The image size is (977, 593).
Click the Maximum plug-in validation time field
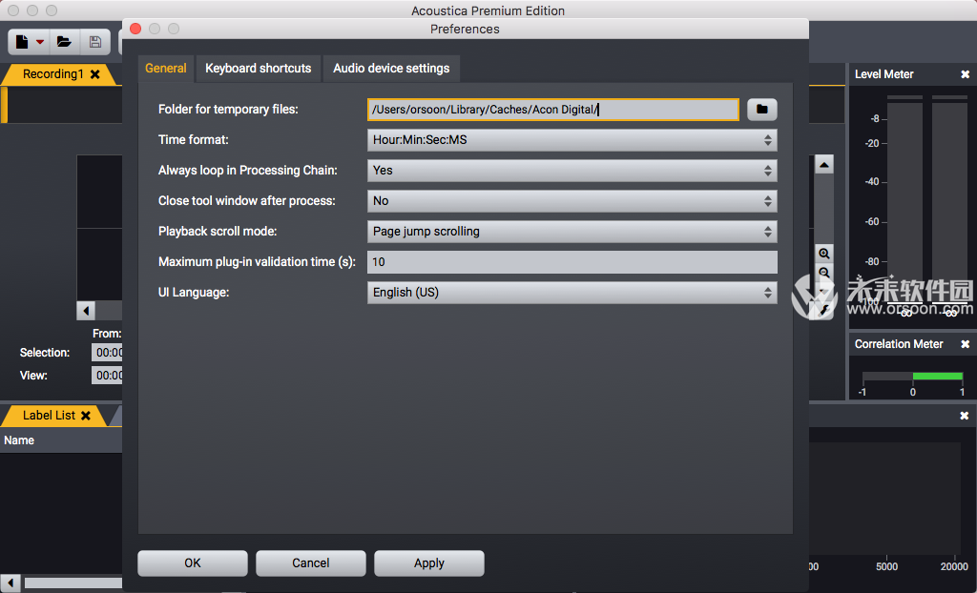point(572,262)
